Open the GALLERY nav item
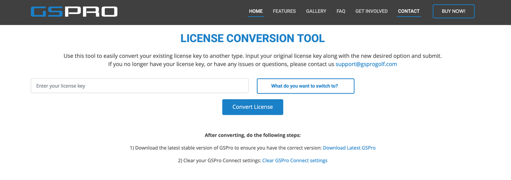The image size is (511, 180). click(x=316, y=11)
